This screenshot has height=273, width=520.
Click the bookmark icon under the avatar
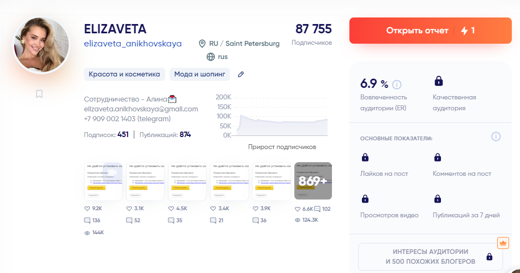coord(39,94)
